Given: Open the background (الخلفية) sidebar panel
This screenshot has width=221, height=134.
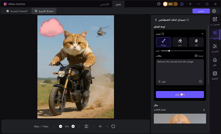Looking at the screenshot, I should (215, 75).
